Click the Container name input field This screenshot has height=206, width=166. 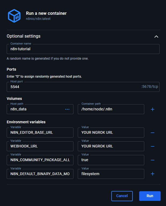pos(83,49)
